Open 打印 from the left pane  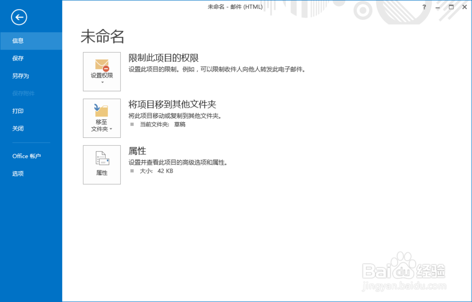point(18,111)
